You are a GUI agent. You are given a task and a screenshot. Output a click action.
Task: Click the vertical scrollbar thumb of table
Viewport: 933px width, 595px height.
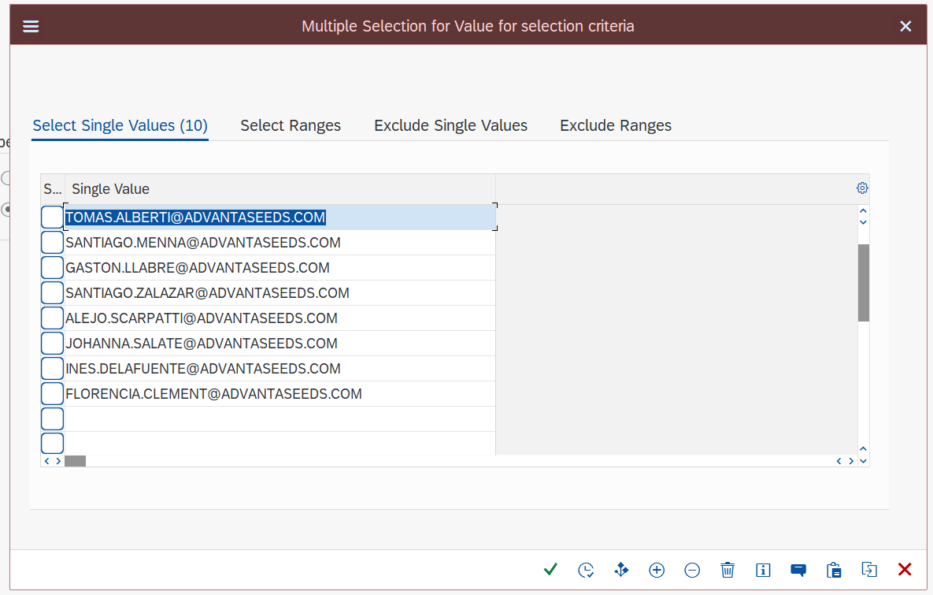click(864, 282)
